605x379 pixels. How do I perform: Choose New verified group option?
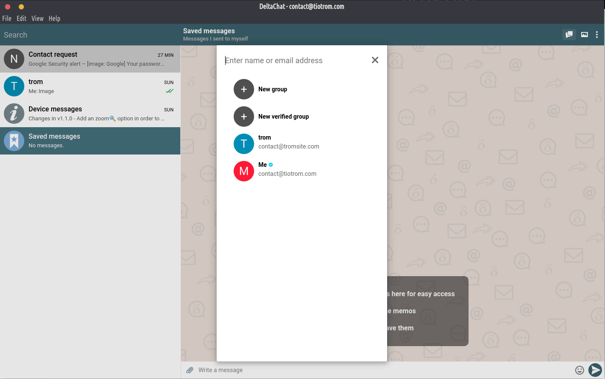tap(302, 117)
